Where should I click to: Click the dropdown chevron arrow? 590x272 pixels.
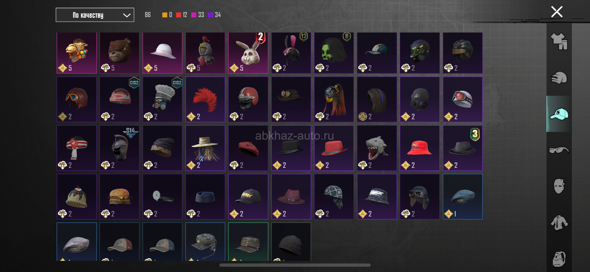point(127,15)
